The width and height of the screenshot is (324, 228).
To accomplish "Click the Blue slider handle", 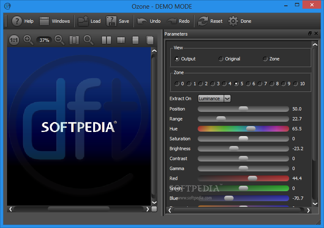I will pos(229,198).
